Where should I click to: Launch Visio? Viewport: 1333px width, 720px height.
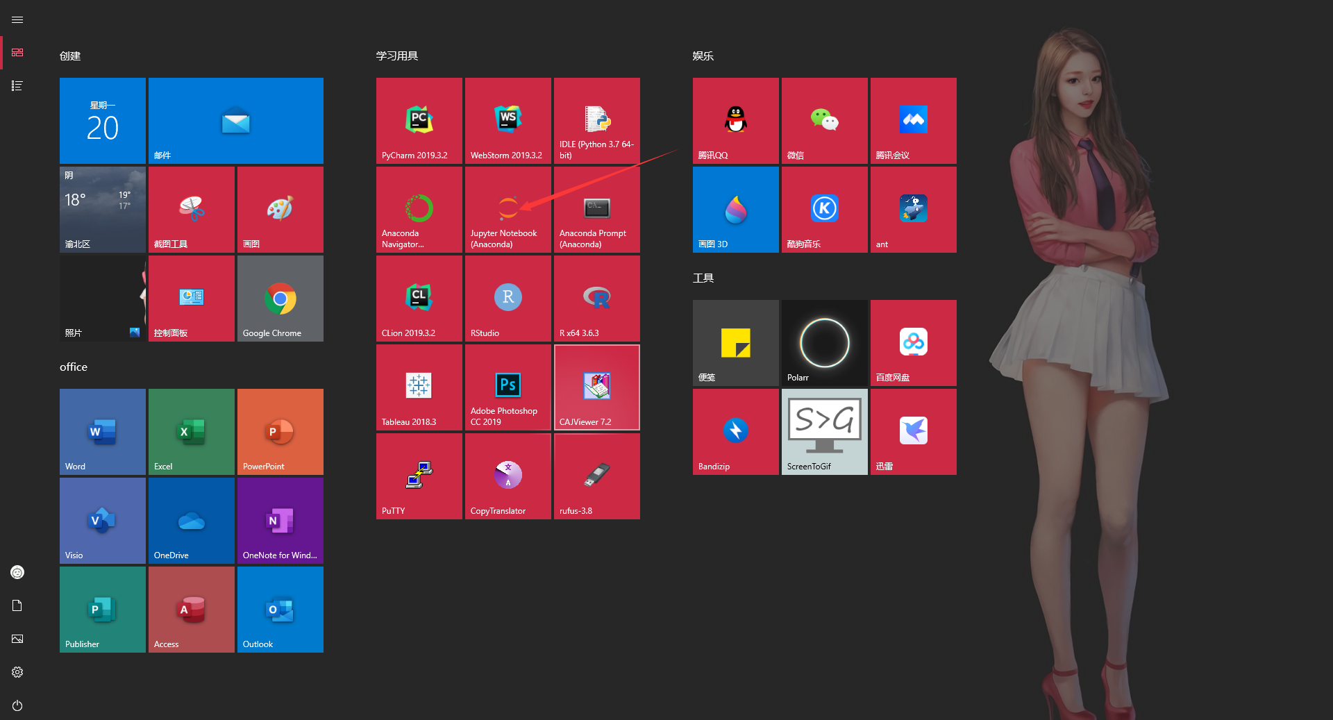103,521
